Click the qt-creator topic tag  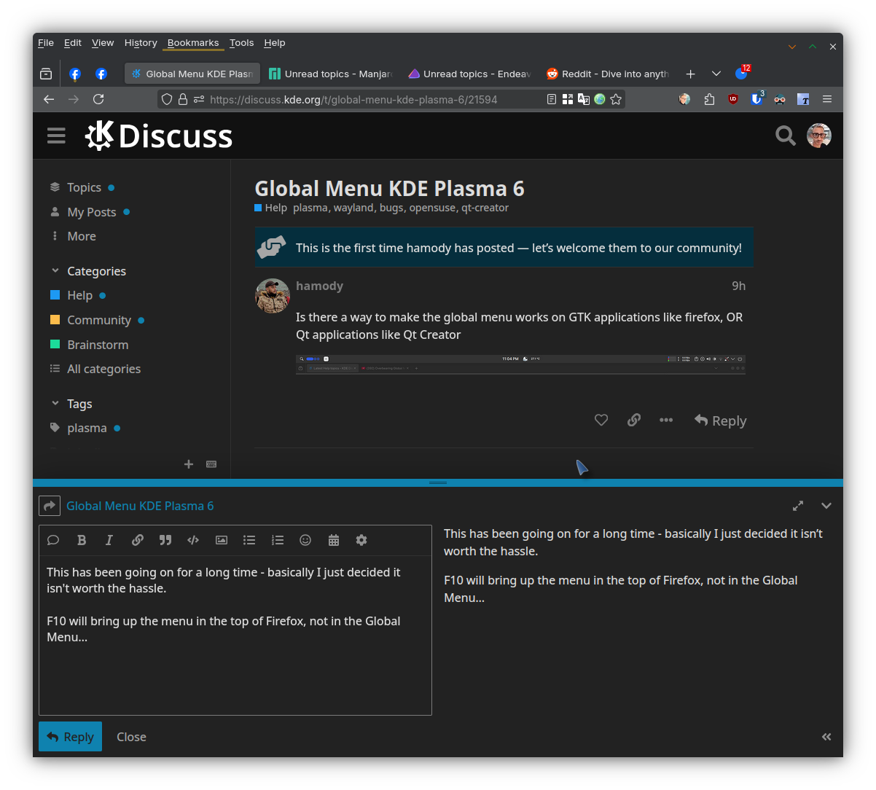pos(485,208)
